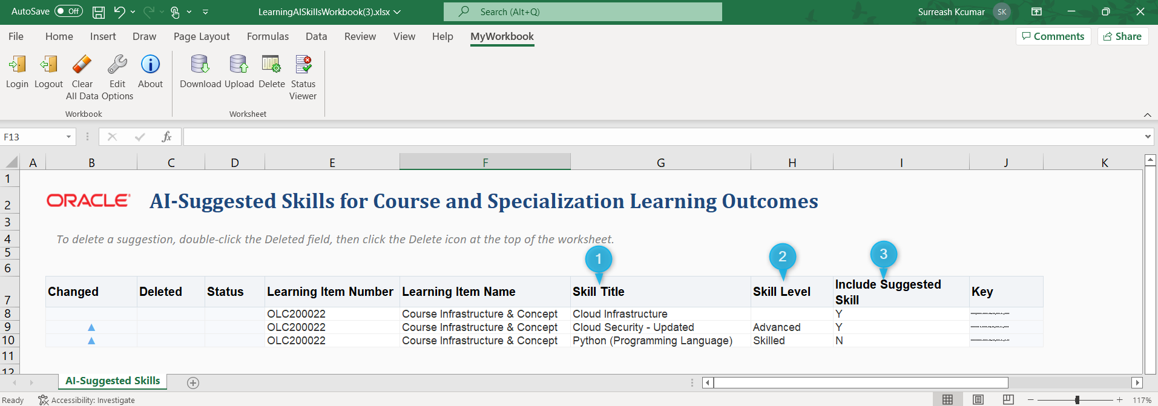Open the Review tab
The image size is (1158, 406).
pyautogui.click(x=360, y=36)
